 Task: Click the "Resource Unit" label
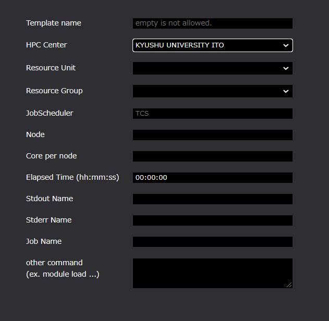coord(51,68)
